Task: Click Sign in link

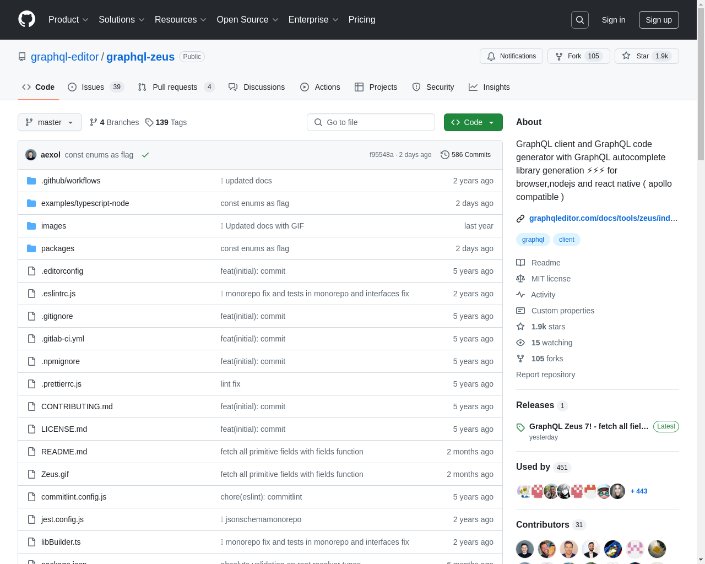Action: [x=614, y=20]
